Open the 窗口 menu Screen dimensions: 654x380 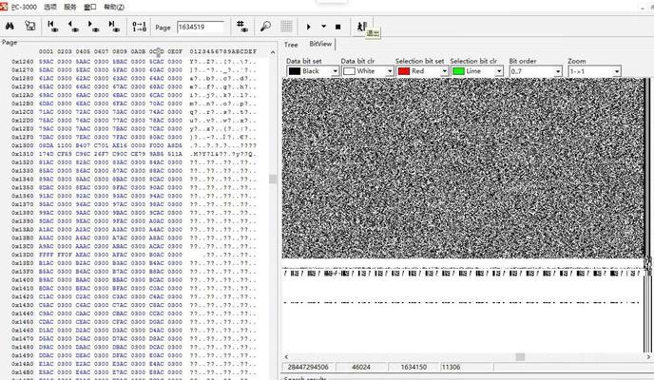[x=90, y=7]
